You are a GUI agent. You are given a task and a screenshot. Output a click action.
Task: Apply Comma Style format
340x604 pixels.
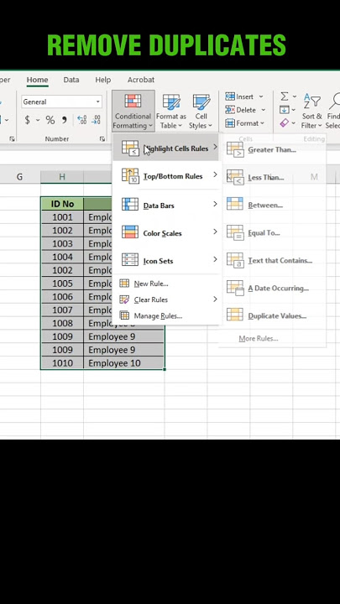[64, 120]
